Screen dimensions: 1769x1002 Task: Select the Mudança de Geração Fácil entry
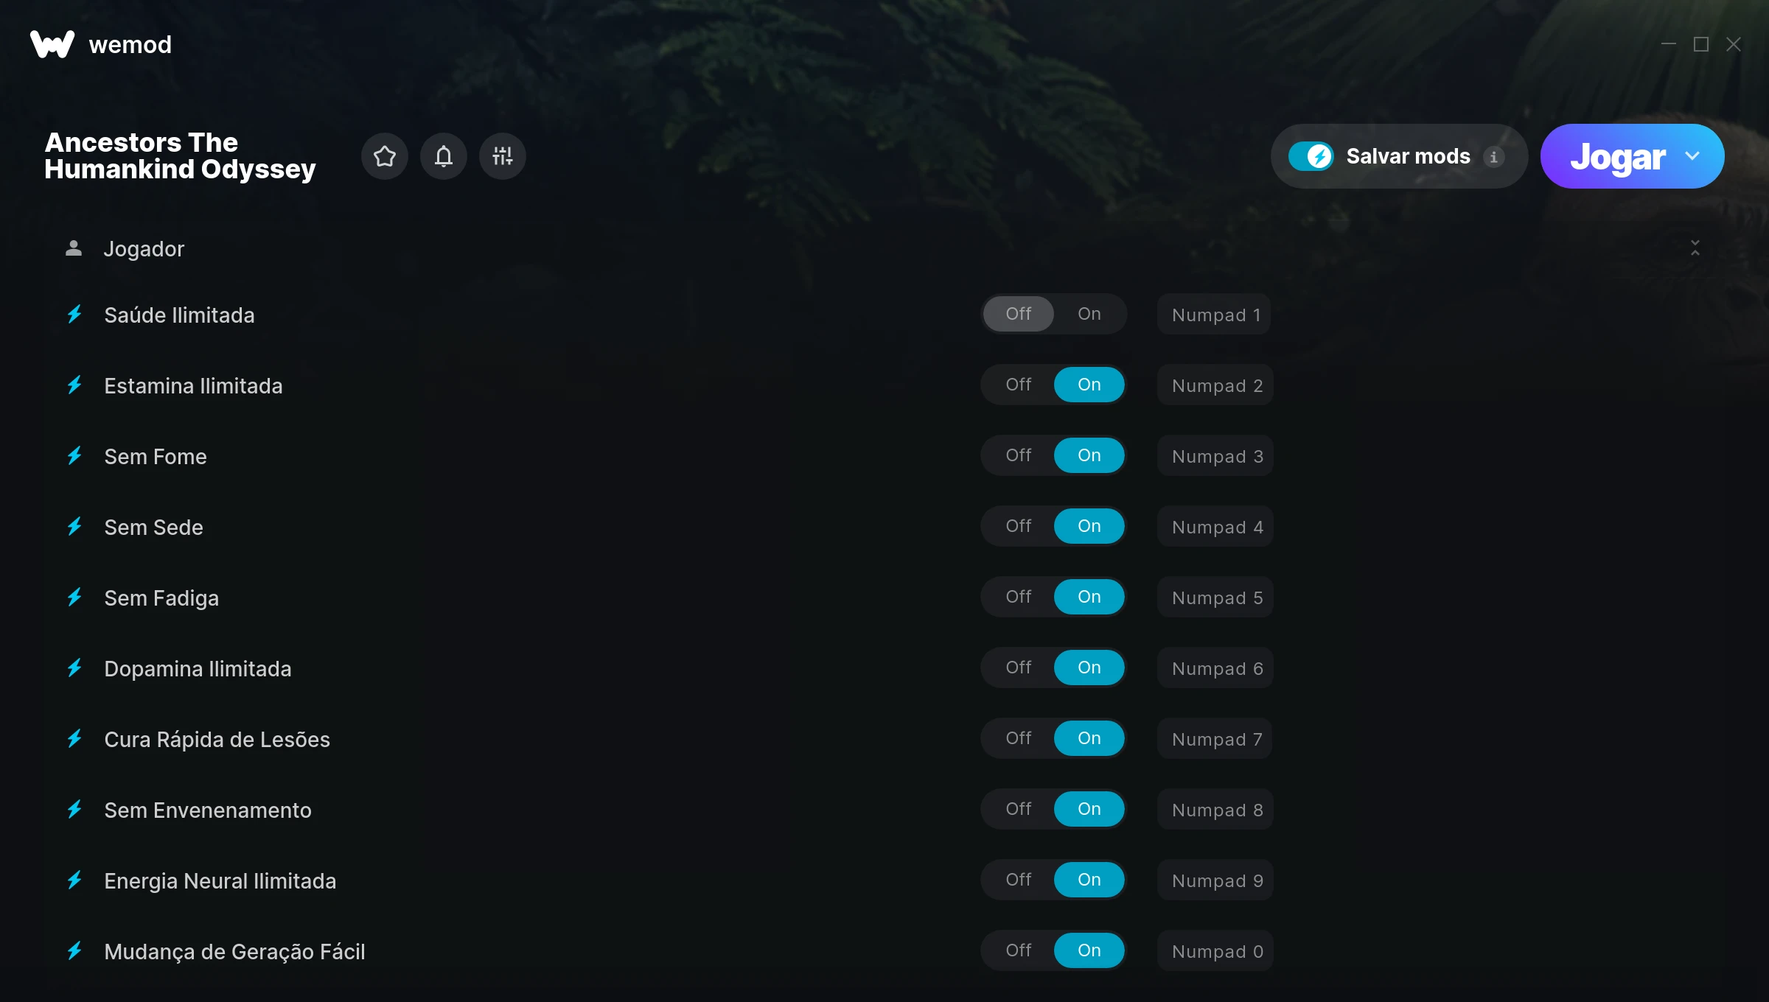pyautogui.click(x=234, y=952)
